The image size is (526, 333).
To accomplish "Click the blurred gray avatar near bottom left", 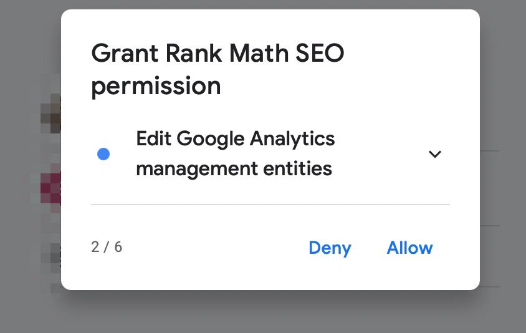I will coord(52,256).
